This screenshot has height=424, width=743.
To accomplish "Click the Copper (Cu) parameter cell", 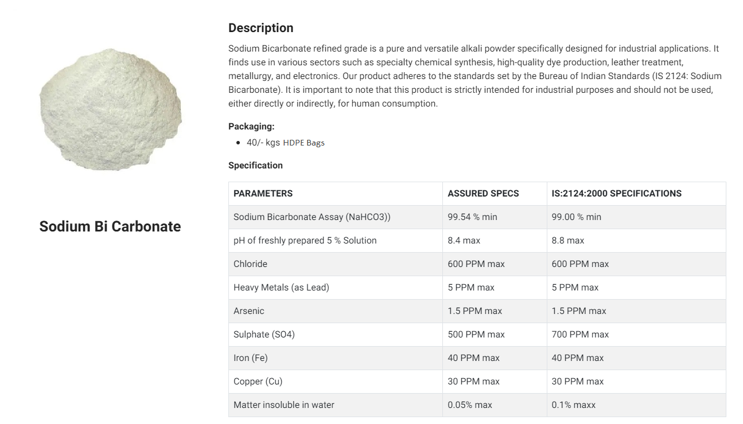I will coord(336,382).
